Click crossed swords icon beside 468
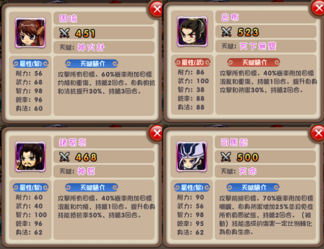 (64, 157)
